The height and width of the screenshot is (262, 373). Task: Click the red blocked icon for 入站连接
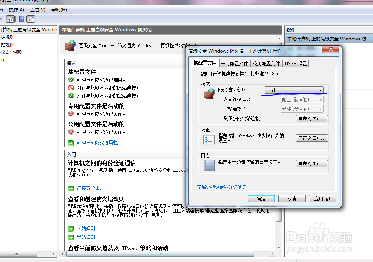coord(71,88)
